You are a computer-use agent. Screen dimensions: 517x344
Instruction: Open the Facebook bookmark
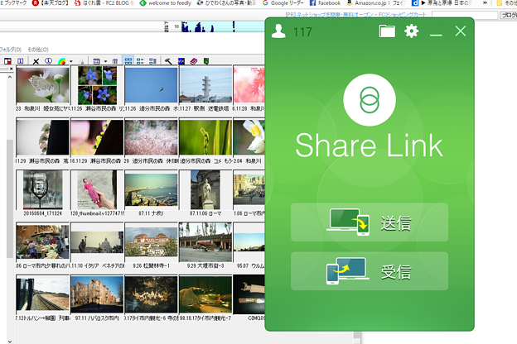pyautogui.click(x=325, y=3)
